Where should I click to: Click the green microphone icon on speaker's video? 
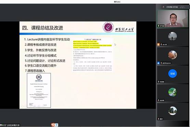click(x=159, y=26)
